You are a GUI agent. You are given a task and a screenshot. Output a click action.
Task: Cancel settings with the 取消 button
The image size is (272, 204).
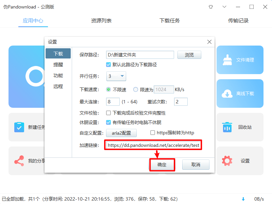click(196, 165)
